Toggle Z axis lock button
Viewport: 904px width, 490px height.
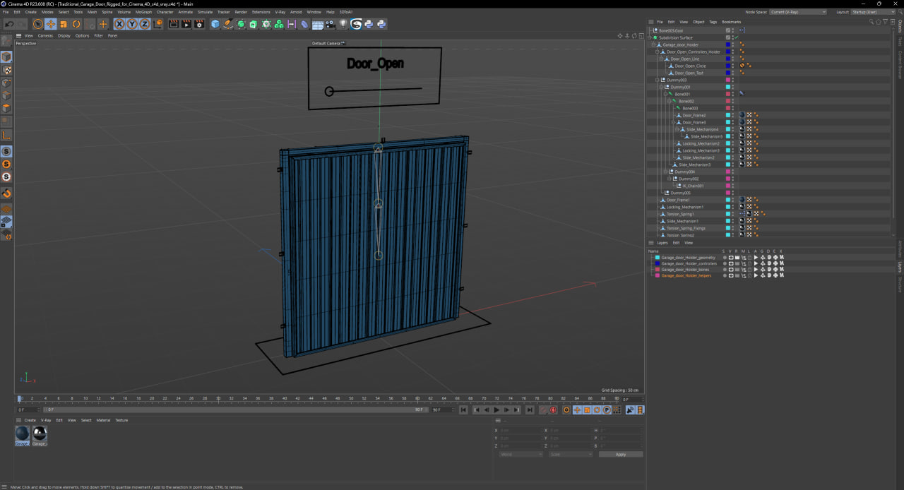pos(145,24)
